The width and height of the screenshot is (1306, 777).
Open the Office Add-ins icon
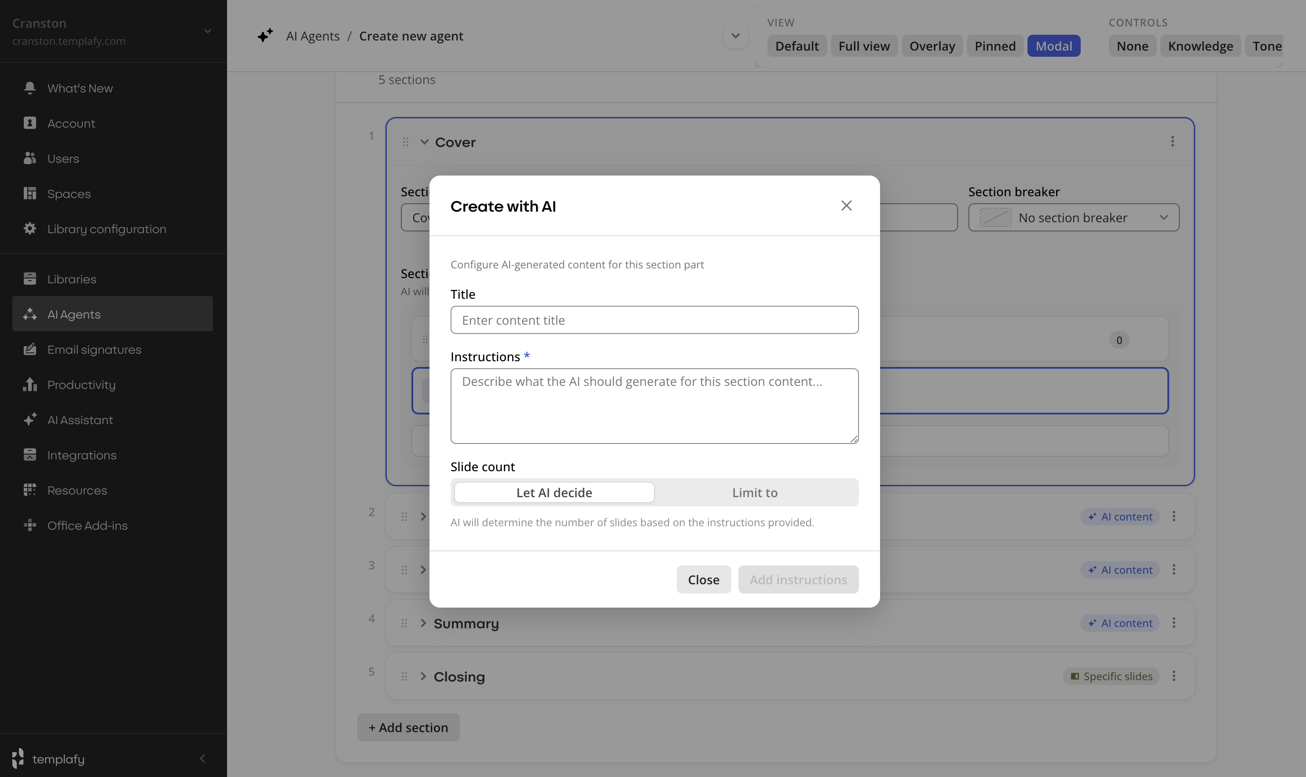click(x=30, y=525)
